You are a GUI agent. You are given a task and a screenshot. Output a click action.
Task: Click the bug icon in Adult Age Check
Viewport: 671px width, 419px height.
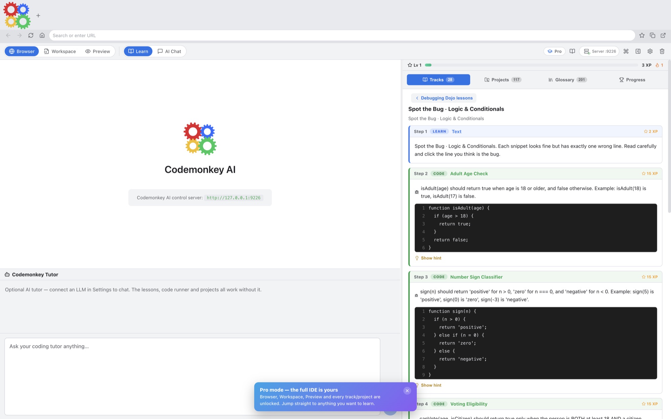click(417, 192)
